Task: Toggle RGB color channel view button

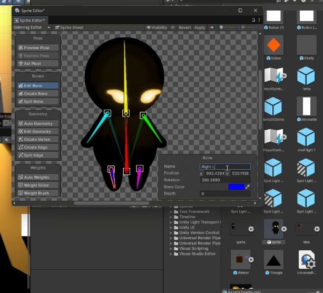Action: pos(212,27)
